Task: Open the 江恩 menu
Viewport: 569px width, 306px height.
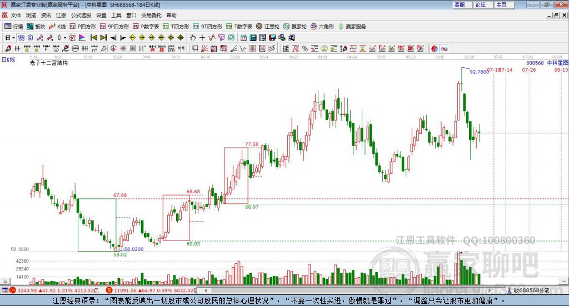Action: click(x=61, y=15)
